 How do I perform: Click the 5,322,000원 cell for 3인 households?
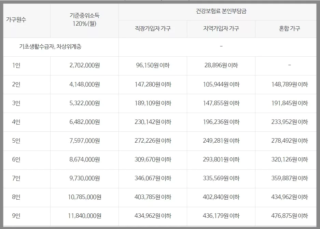[84, 103]
